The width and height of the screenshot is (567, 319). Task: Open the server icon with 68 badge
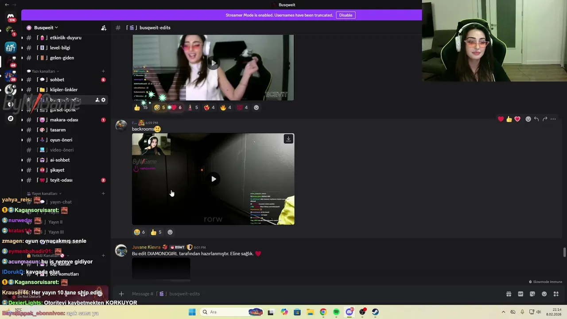pyautogui.click(x=11, y=61)
